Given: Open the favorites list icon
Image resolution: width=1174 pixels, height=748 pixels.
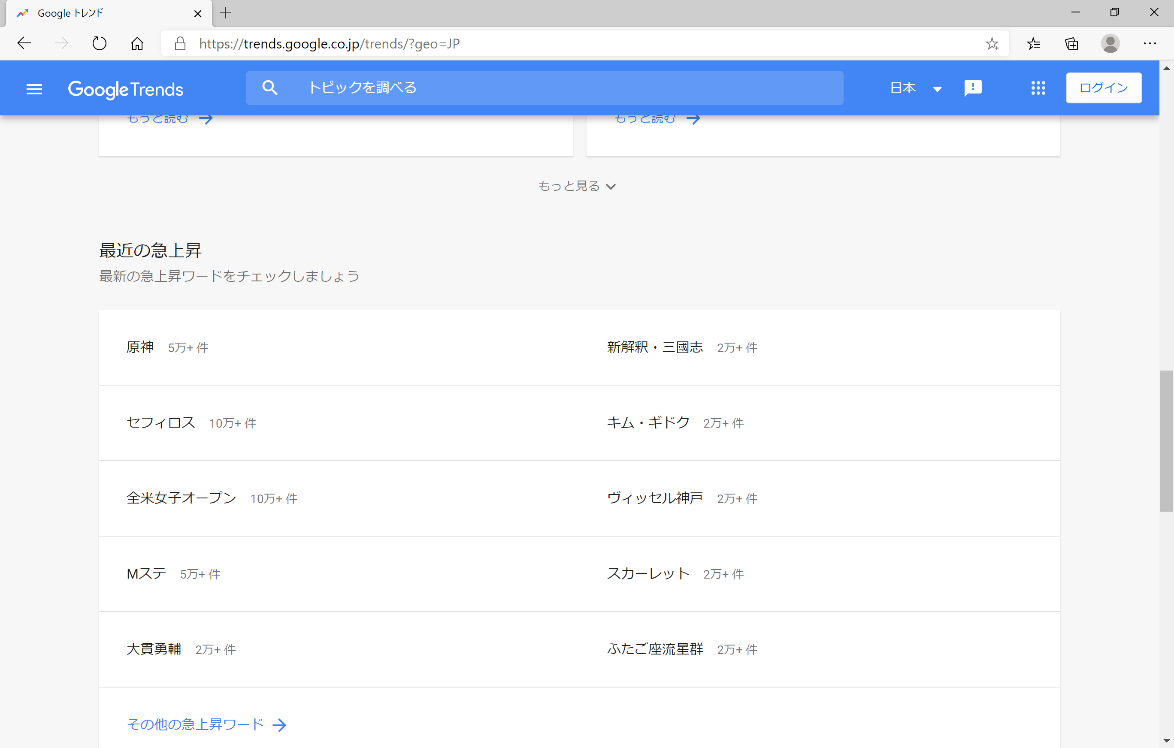Looking at the screenshot, I should [x=1033, y=43].
